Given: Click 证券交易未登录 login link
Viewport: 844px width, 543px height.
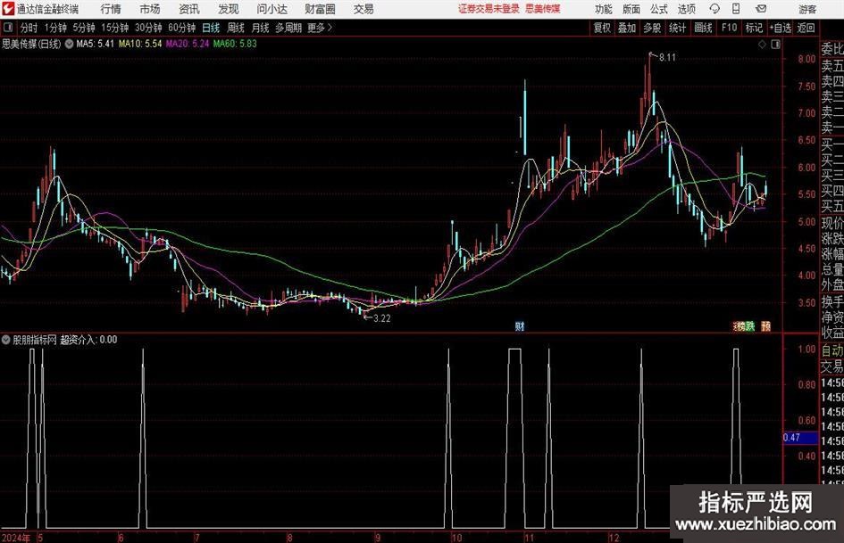Looking at the screenshot, I should tap(489, 9).
